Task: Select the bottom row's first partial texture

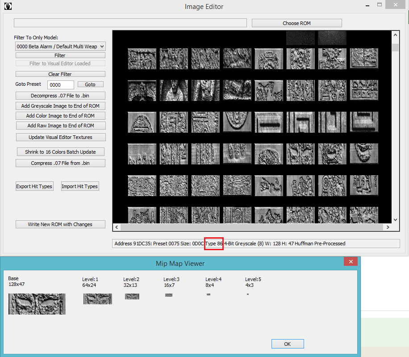Action: point(142,215)
